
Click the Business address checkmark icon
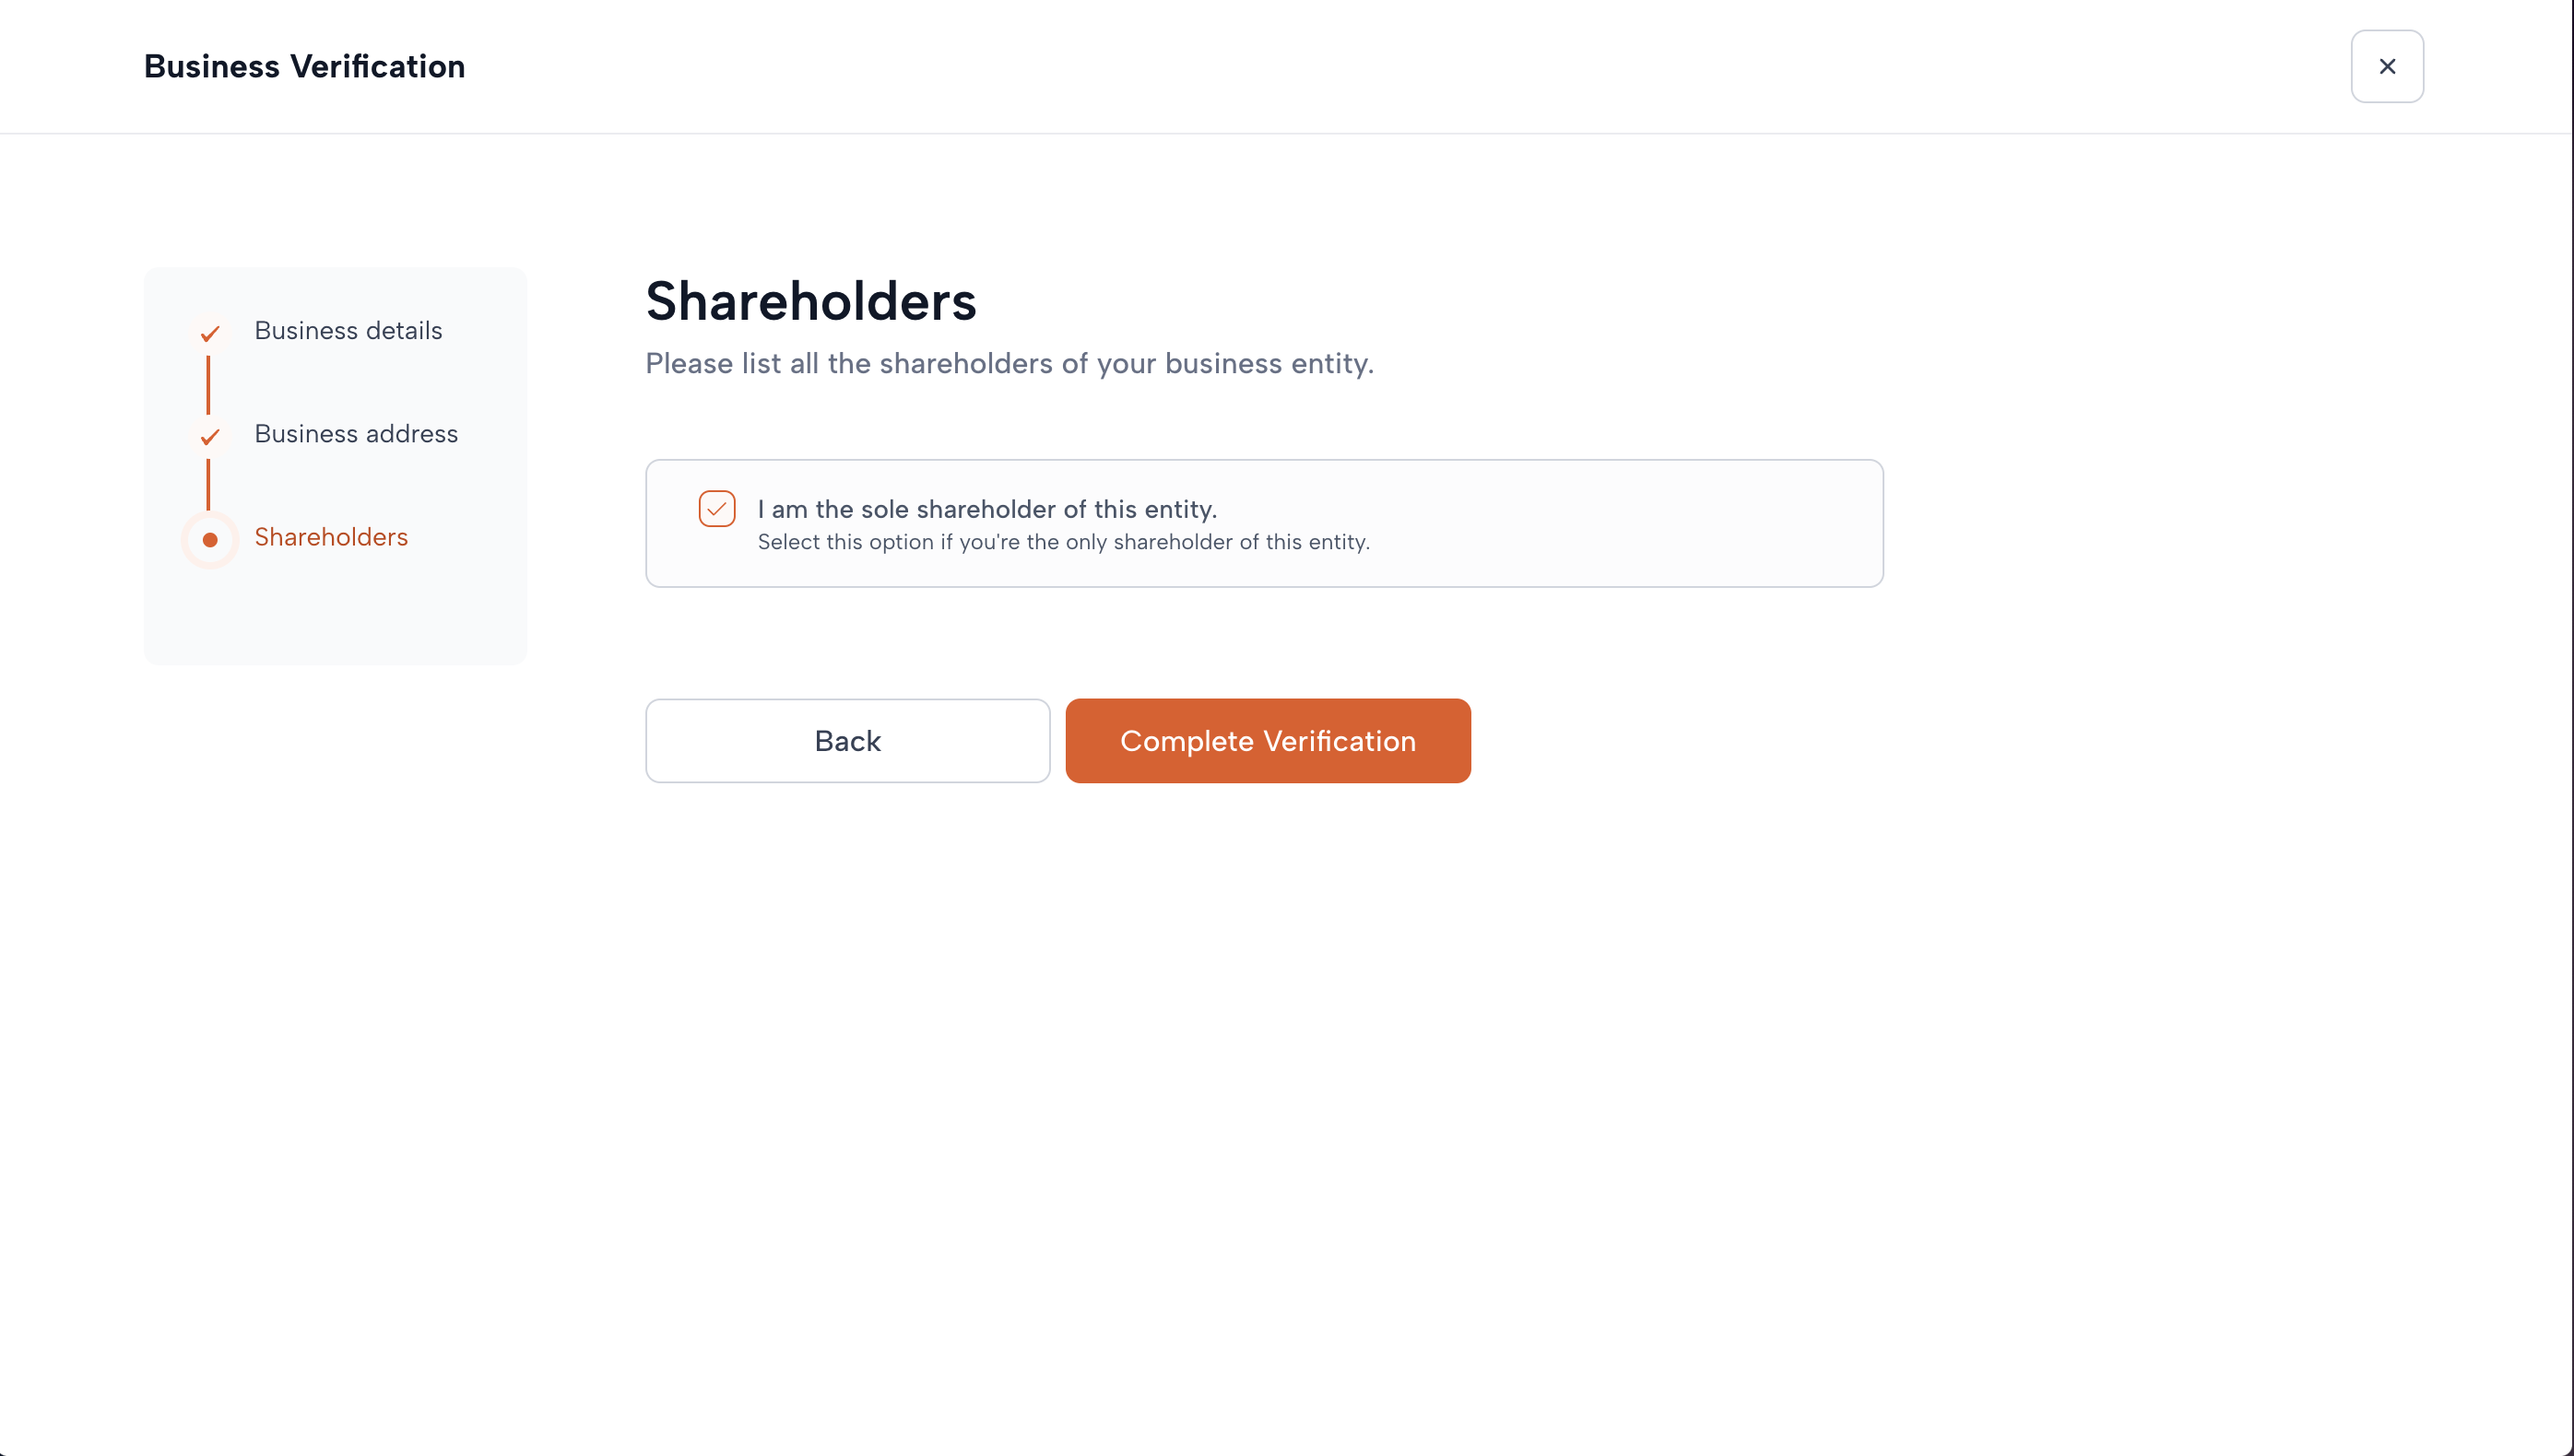pyautogui.click(x=209, y=436)
